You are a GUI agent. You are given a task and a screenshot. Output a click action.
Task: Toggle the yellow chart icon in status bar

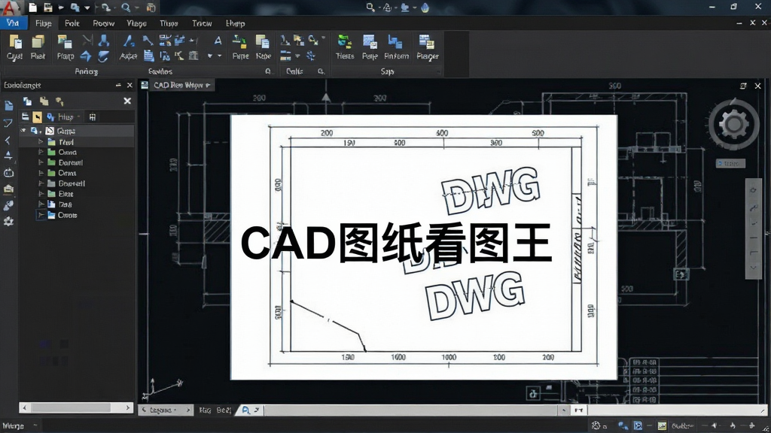tap(662, 425)
